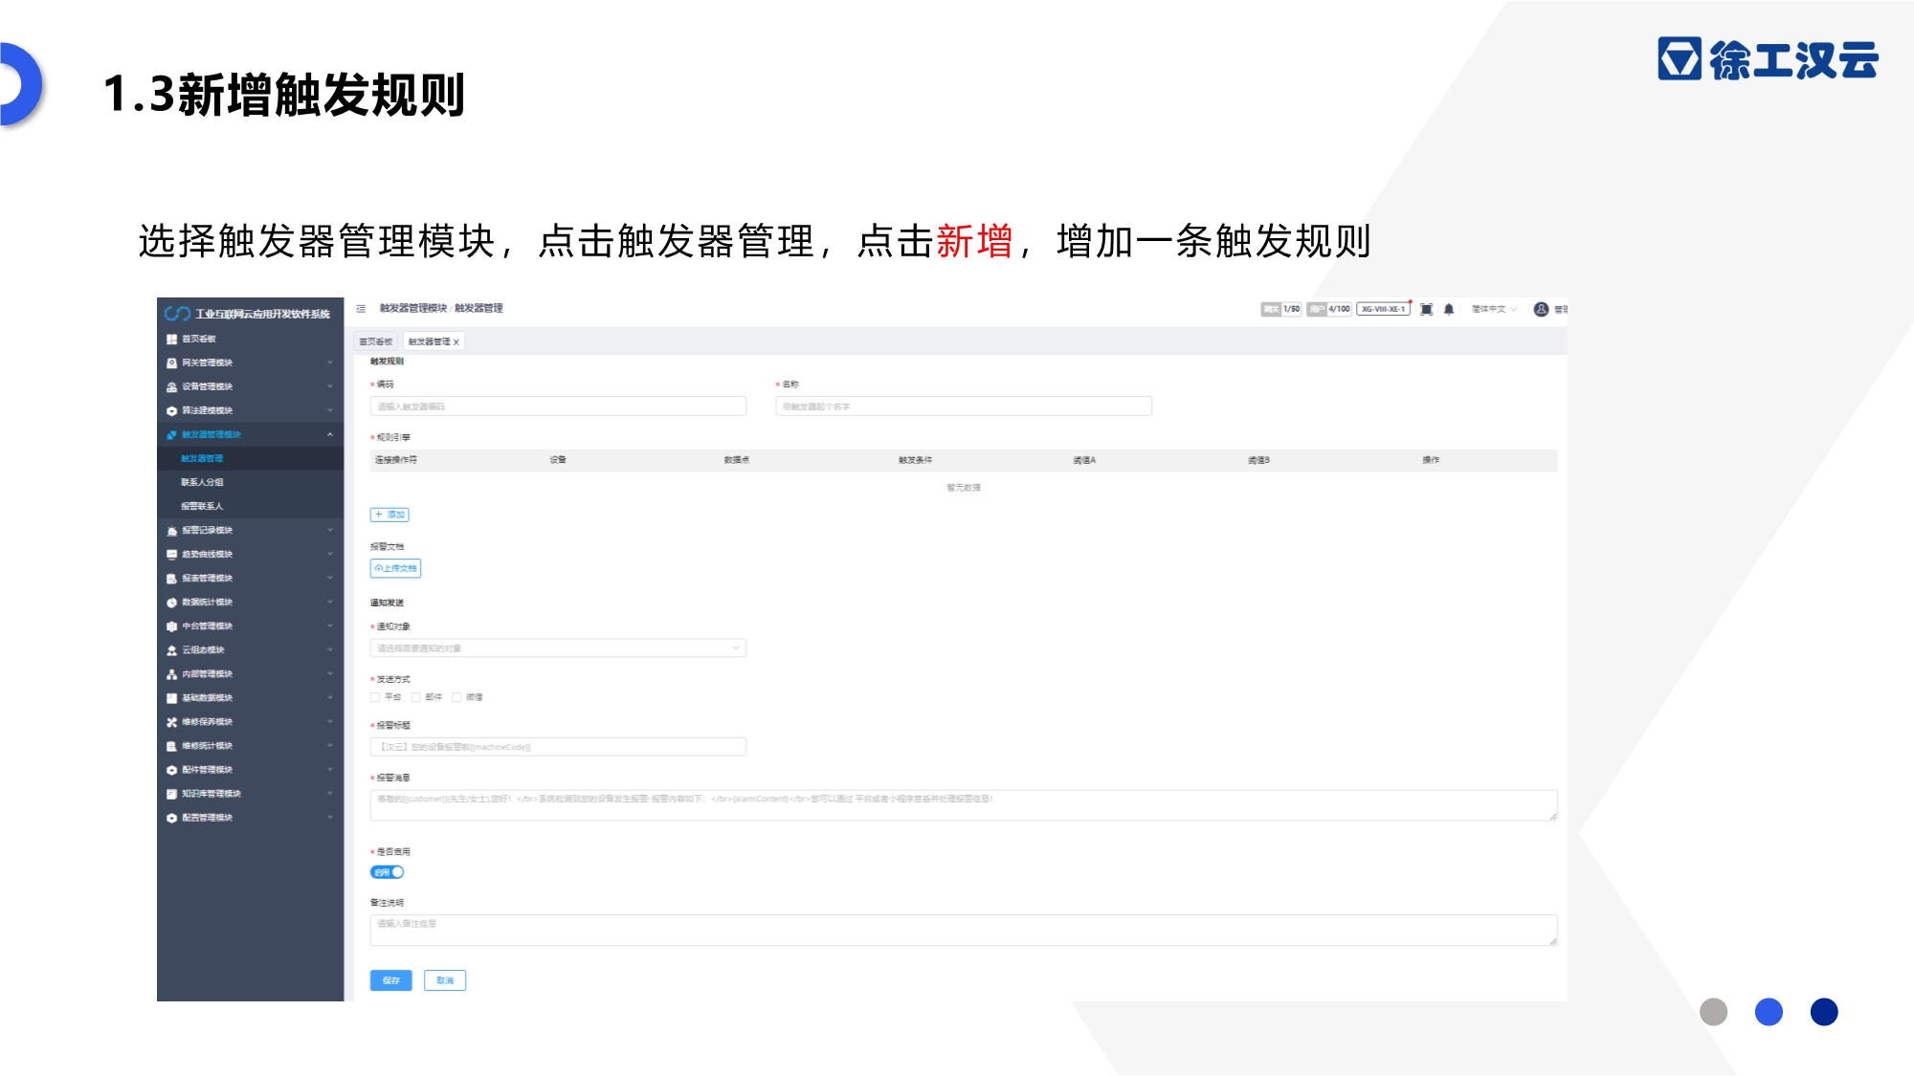Click the 阈值A column header

tap(1084, 460)
